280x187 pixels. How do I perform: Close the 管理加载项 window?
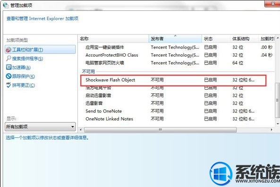272,4
